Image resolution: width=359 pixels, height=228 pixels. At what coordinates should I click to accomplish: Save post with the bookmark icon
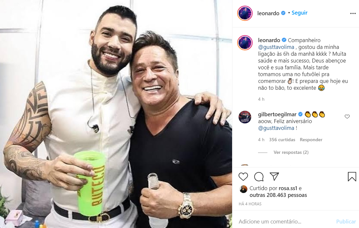[x=352, y=177]
